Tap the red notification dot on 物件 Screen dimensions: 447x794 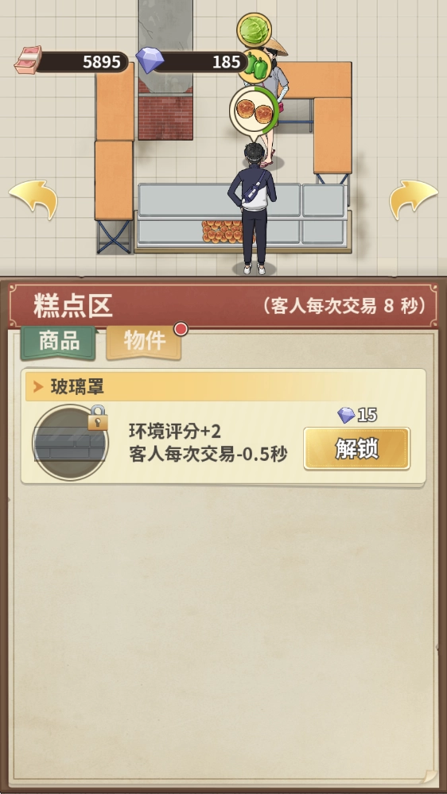click(x=181, y=330)
